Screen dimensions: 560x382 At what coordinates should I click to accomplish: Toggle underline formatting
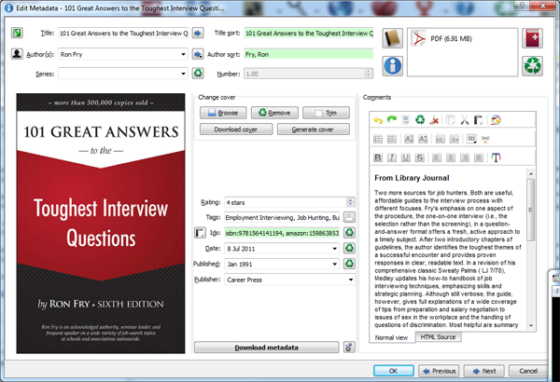coord(406,157)
